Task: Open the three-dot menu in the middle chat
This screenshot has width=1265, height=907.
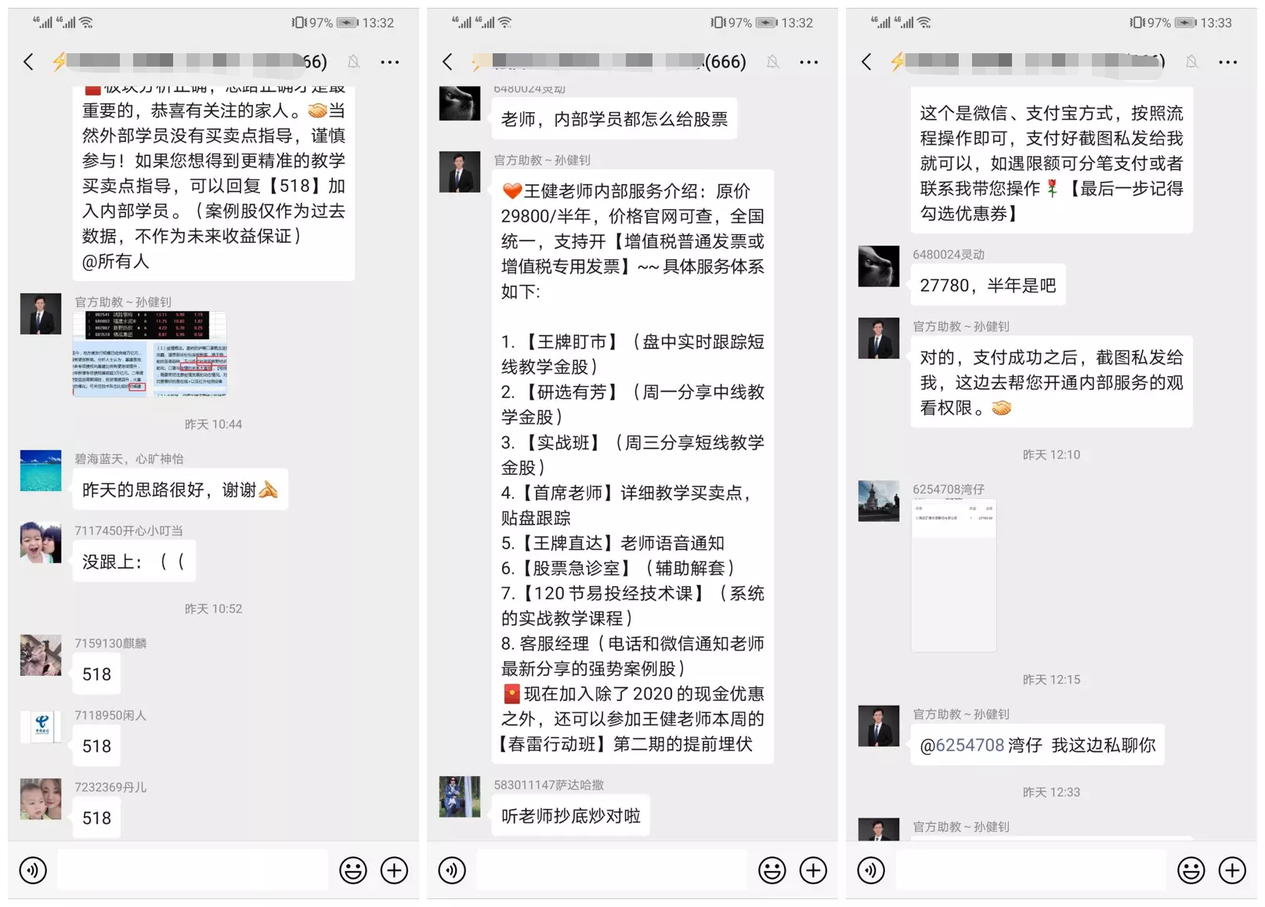Action: pyautogui.click(x=808, y=62)
